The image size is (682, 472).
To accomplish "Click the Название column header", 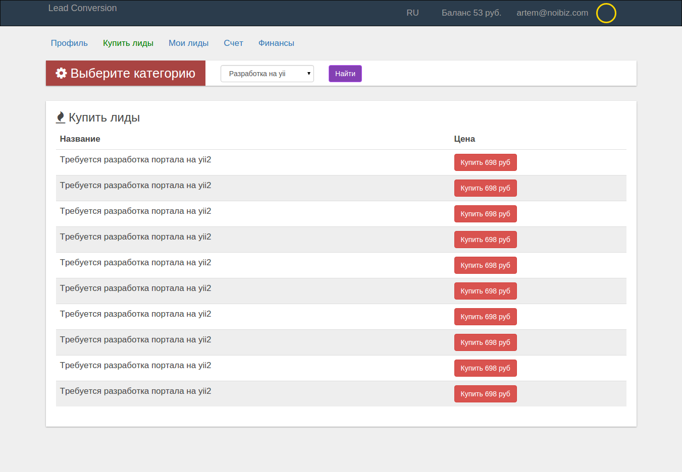I will click(80, 139).
